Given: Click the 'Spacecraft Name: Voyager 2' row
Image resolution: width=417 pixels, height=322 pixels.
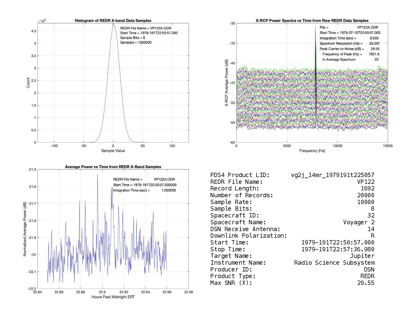Looking at the screenshot, I should click(292, 222).
